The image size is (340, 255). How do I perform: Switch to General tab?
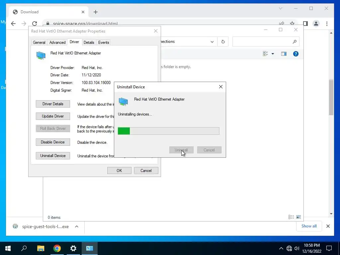(x=39, y=42)
